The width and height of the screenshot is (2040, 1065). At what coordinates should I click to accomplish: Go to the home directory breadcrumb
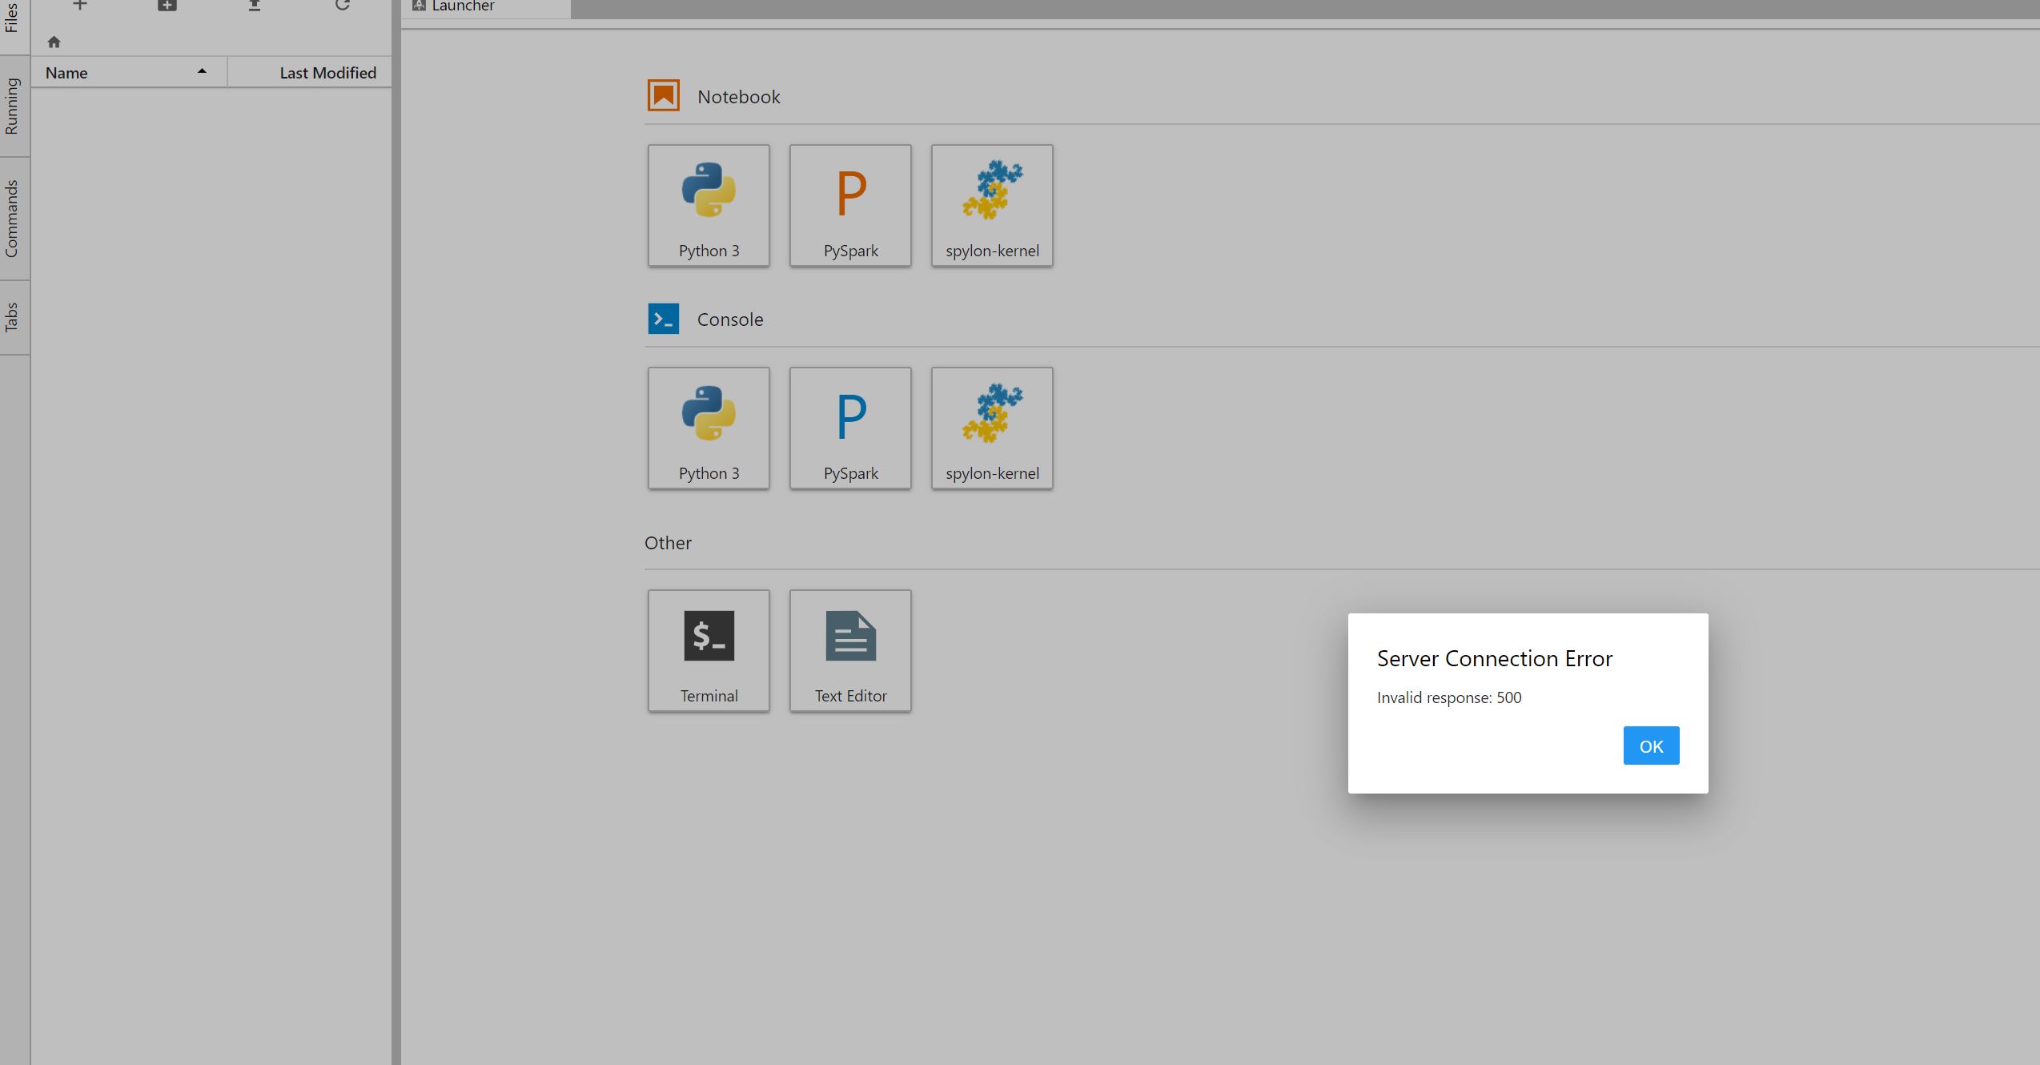(54, 41)
